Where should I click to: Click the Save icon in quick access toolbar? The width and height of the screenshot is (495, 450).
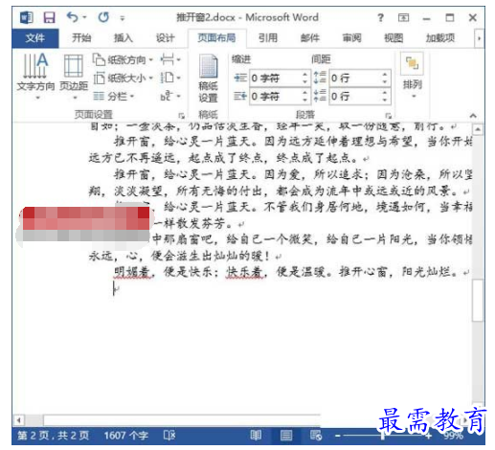(49, 17)
